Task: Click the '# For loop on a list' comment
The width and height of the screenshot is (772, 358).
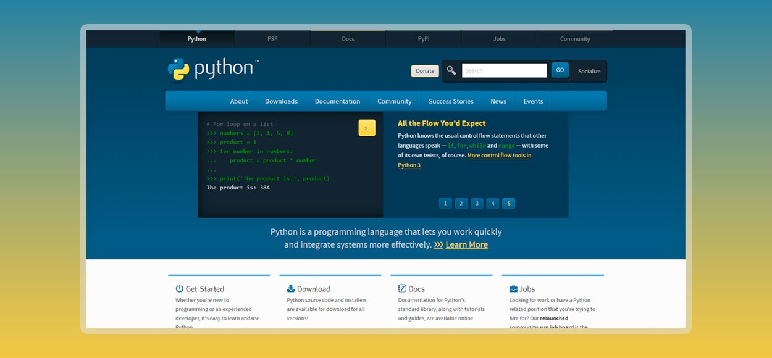Action: (x=240, y=124)
